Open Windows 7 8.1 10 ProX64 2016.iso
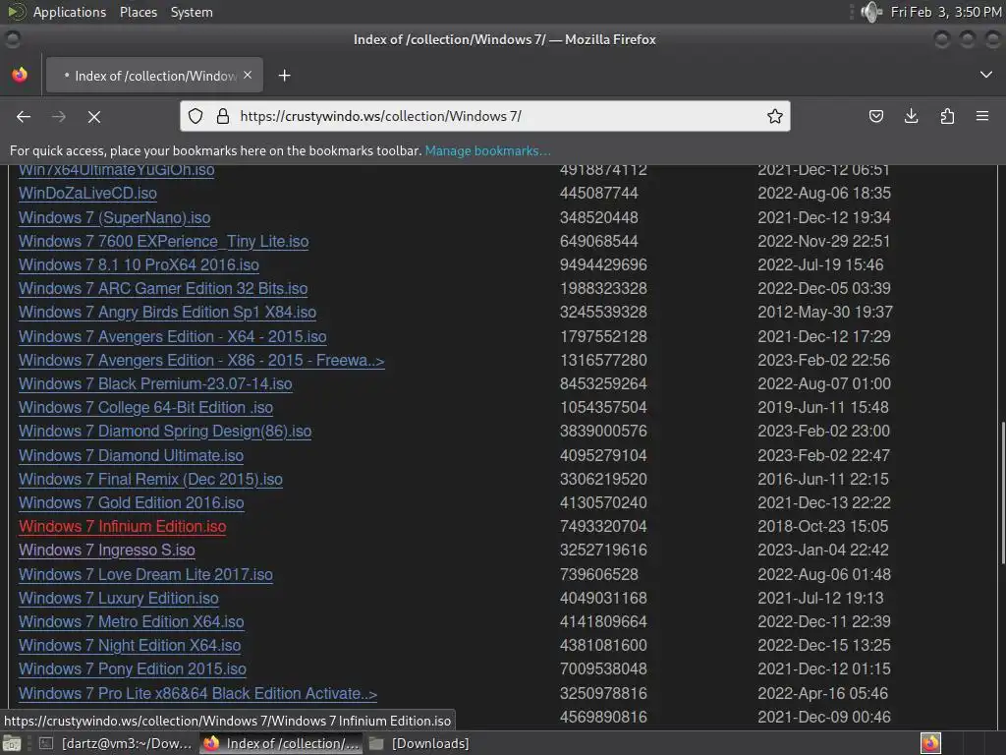Image resolution: width=1006 pixels, height=755 pixels. [x=139, y=264]
